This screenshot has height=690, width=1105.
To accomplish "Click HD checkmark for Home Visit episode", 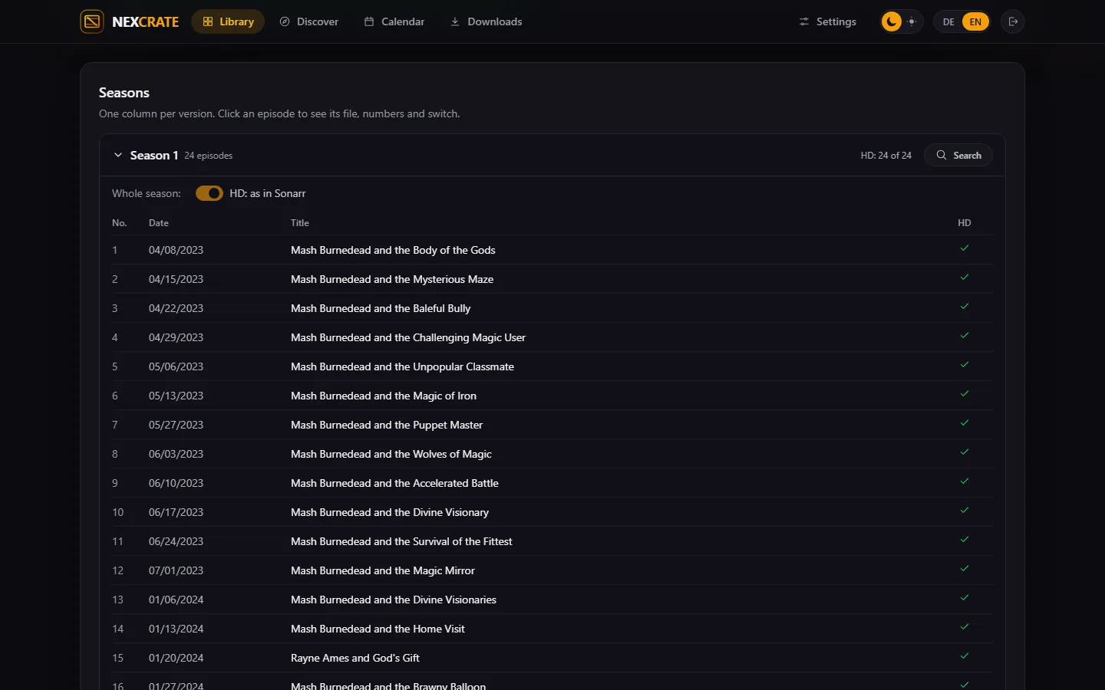I will [x=965, y=627].
